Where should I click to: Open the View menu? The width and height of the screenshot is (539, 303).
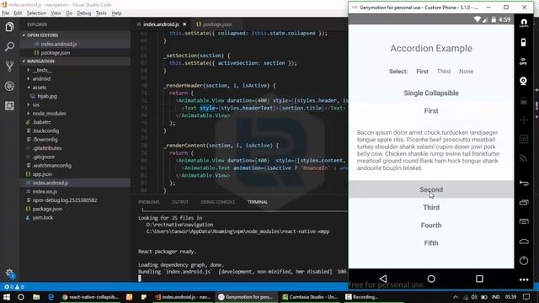(56, 13)
